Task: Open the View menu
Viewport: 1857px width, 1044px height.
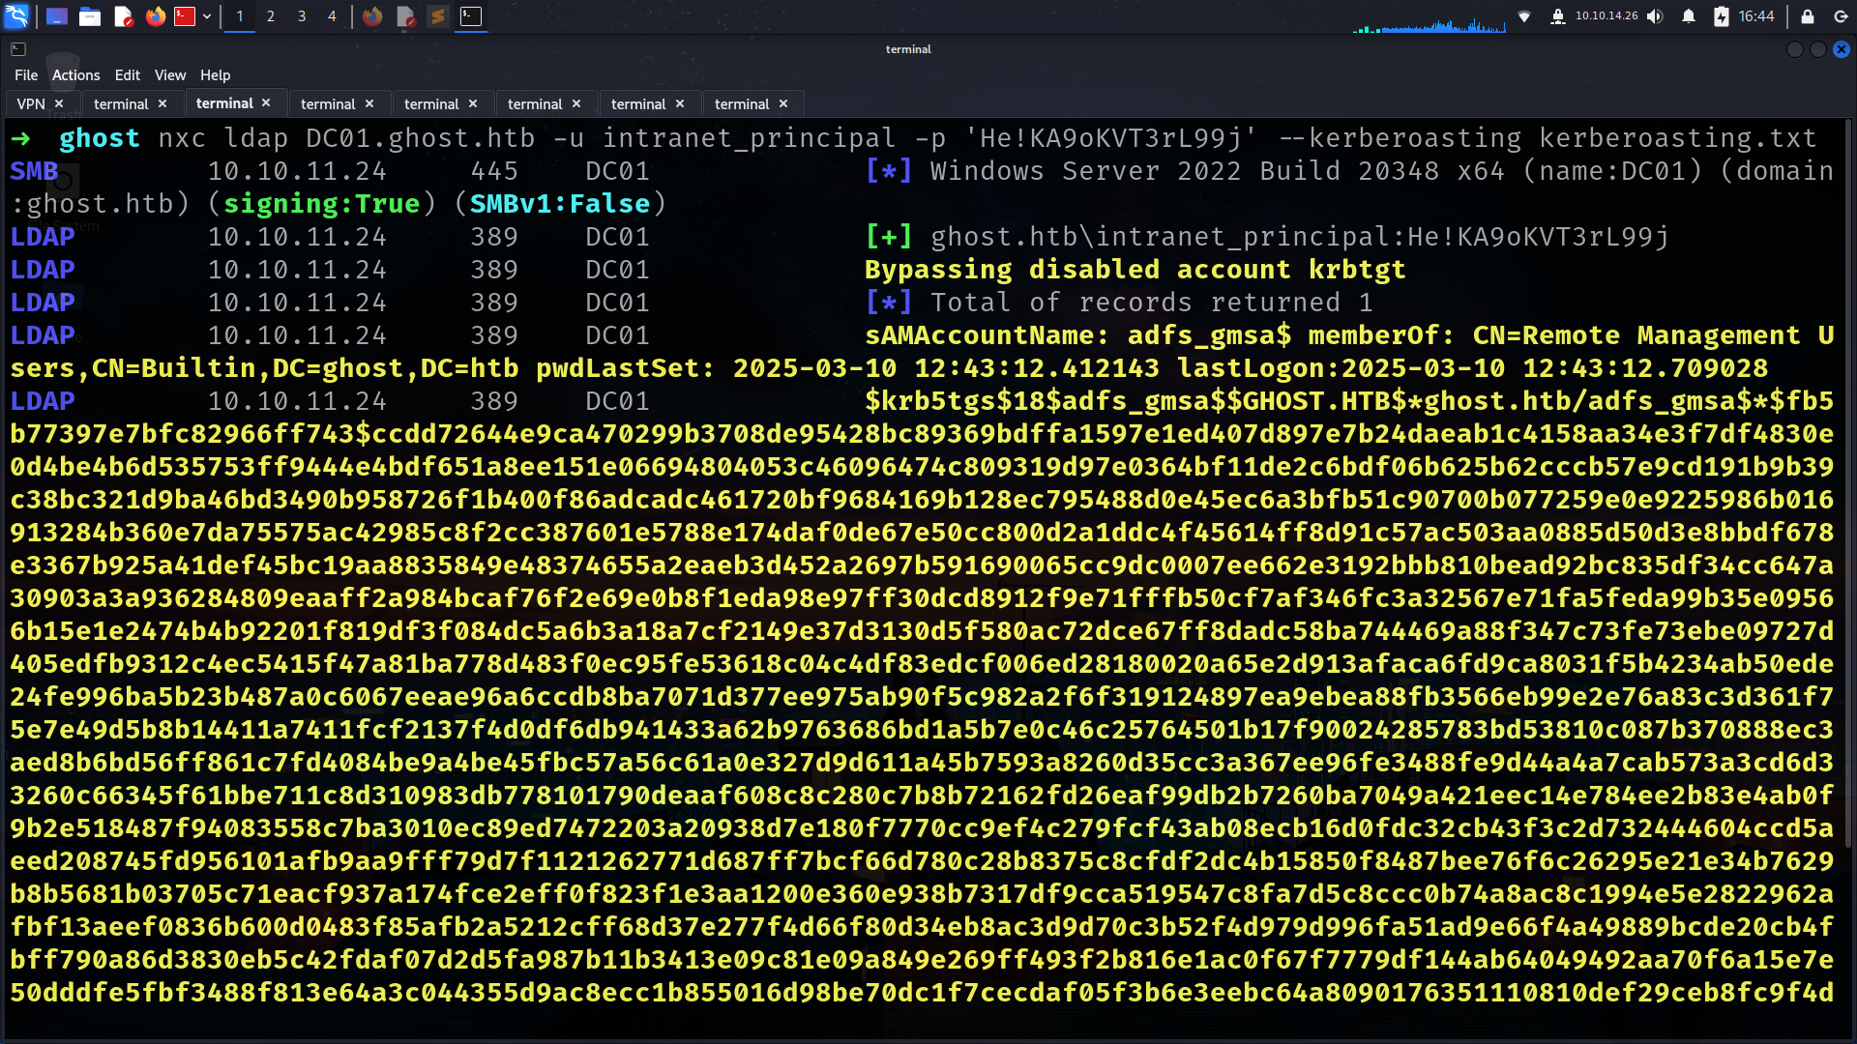Action: [170, 75]
